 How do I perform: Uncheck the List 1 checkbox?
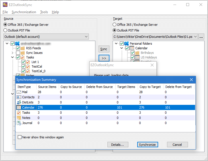coord(23,62)
